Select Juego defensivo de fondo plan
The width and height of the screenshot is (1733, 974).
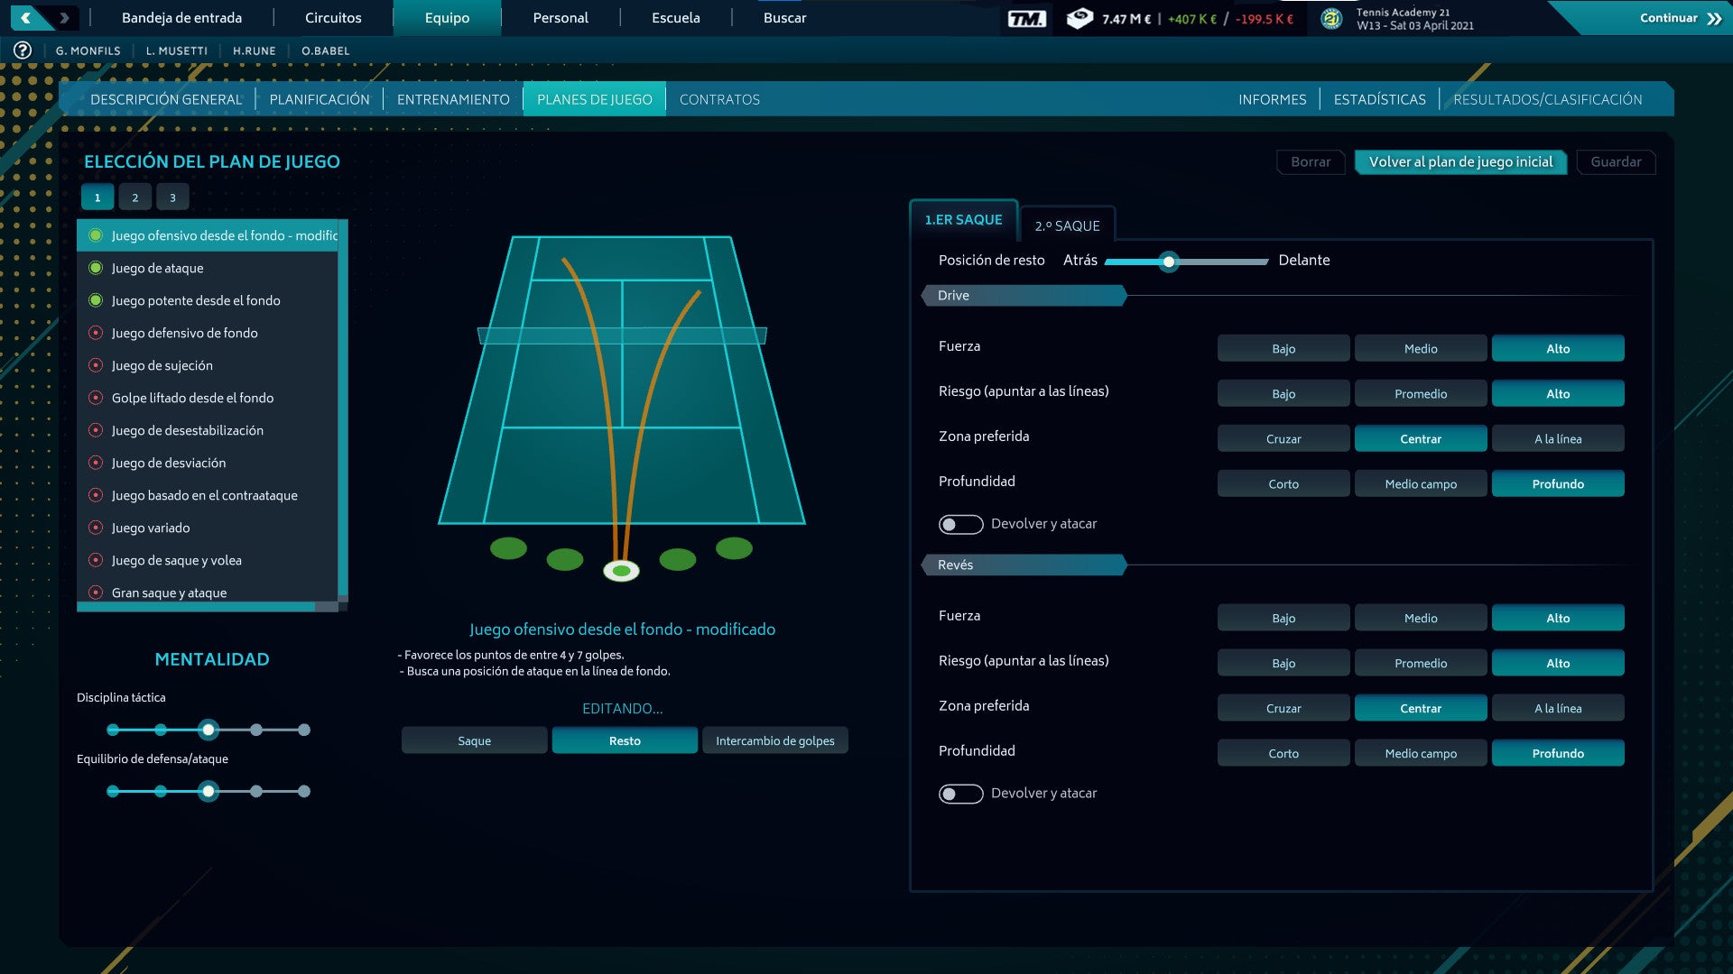[x=184, y=333]
